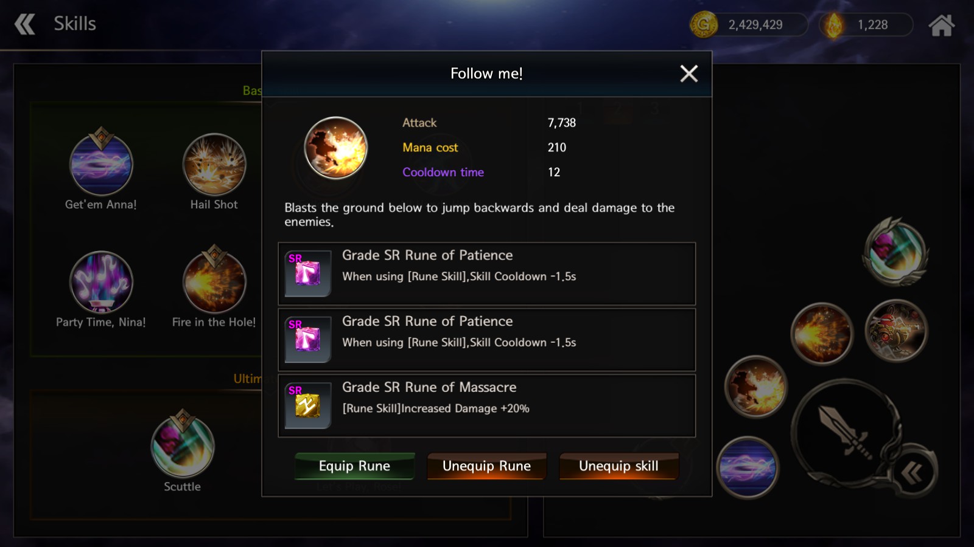Tap the home icon
The height and width of the screenshot is (547, 974).
click(x=941, y=25)
